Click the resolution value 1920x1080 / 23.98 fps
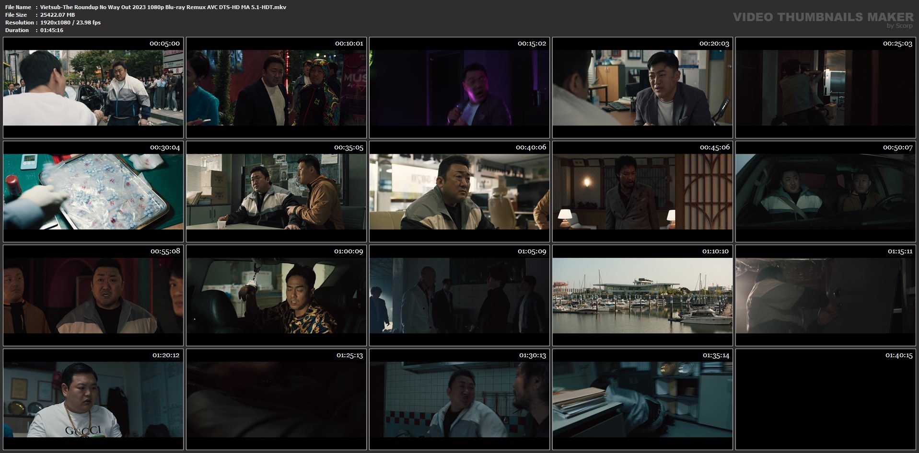919x453 pixels. pos(70,23)
